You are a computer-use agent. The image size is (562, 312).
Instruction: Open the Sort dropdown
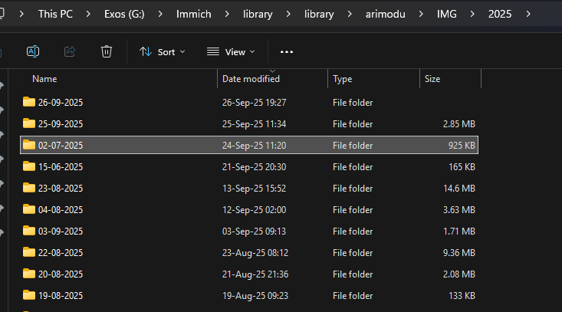tap(162, 51)
